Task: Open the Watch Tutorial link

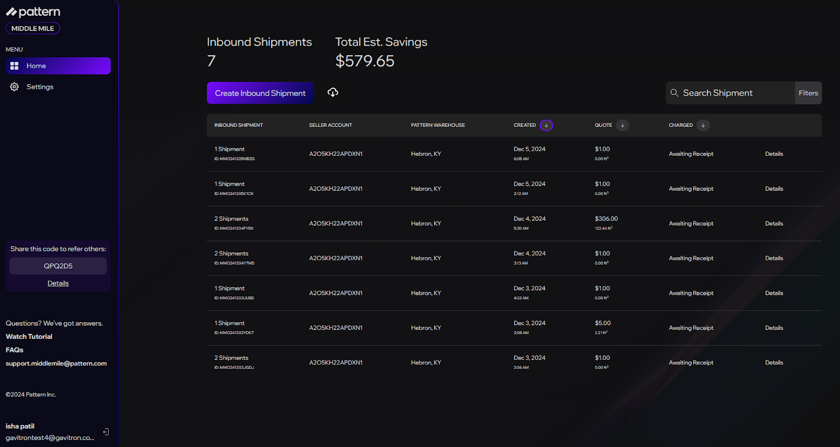Action: tap(29, 337)
